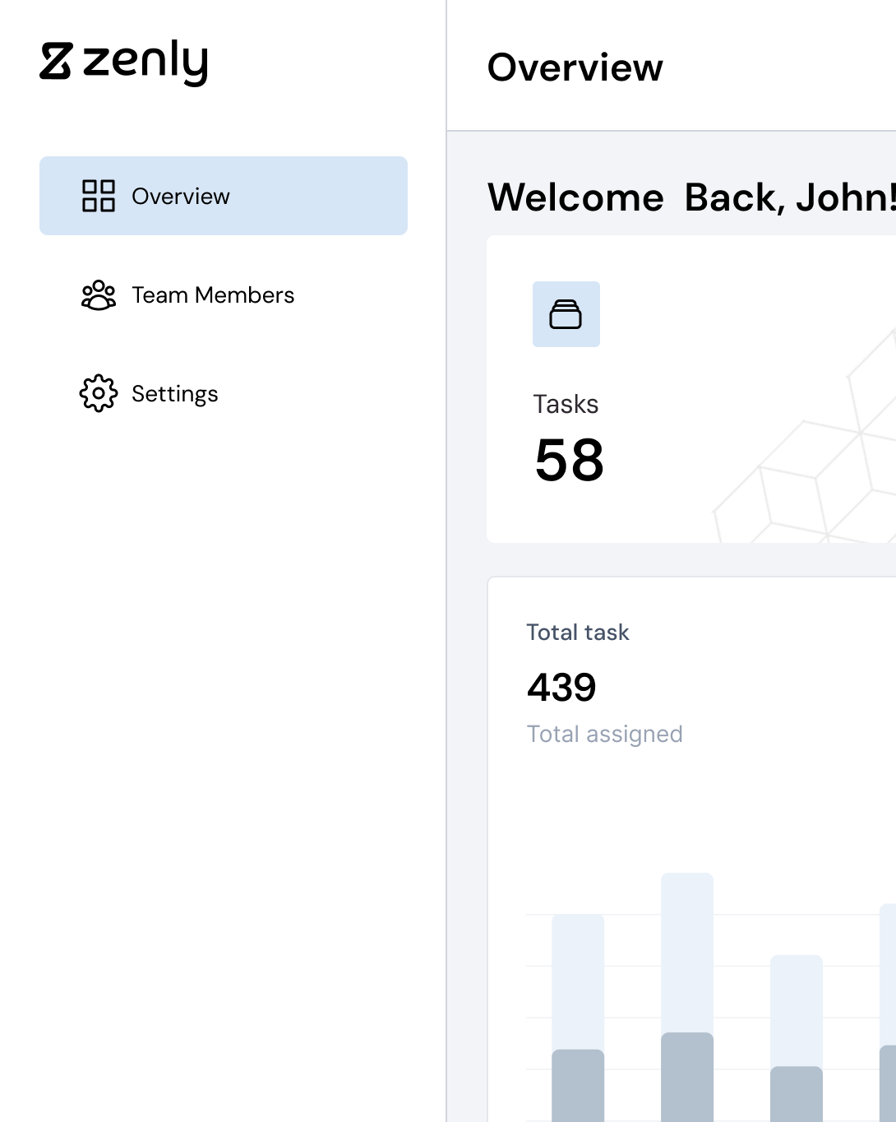Open the Team Members page

click(213, 295)
